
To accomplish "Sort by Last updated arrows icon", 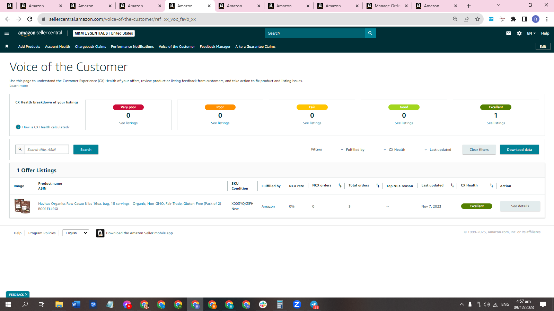I will pos(452,185).
